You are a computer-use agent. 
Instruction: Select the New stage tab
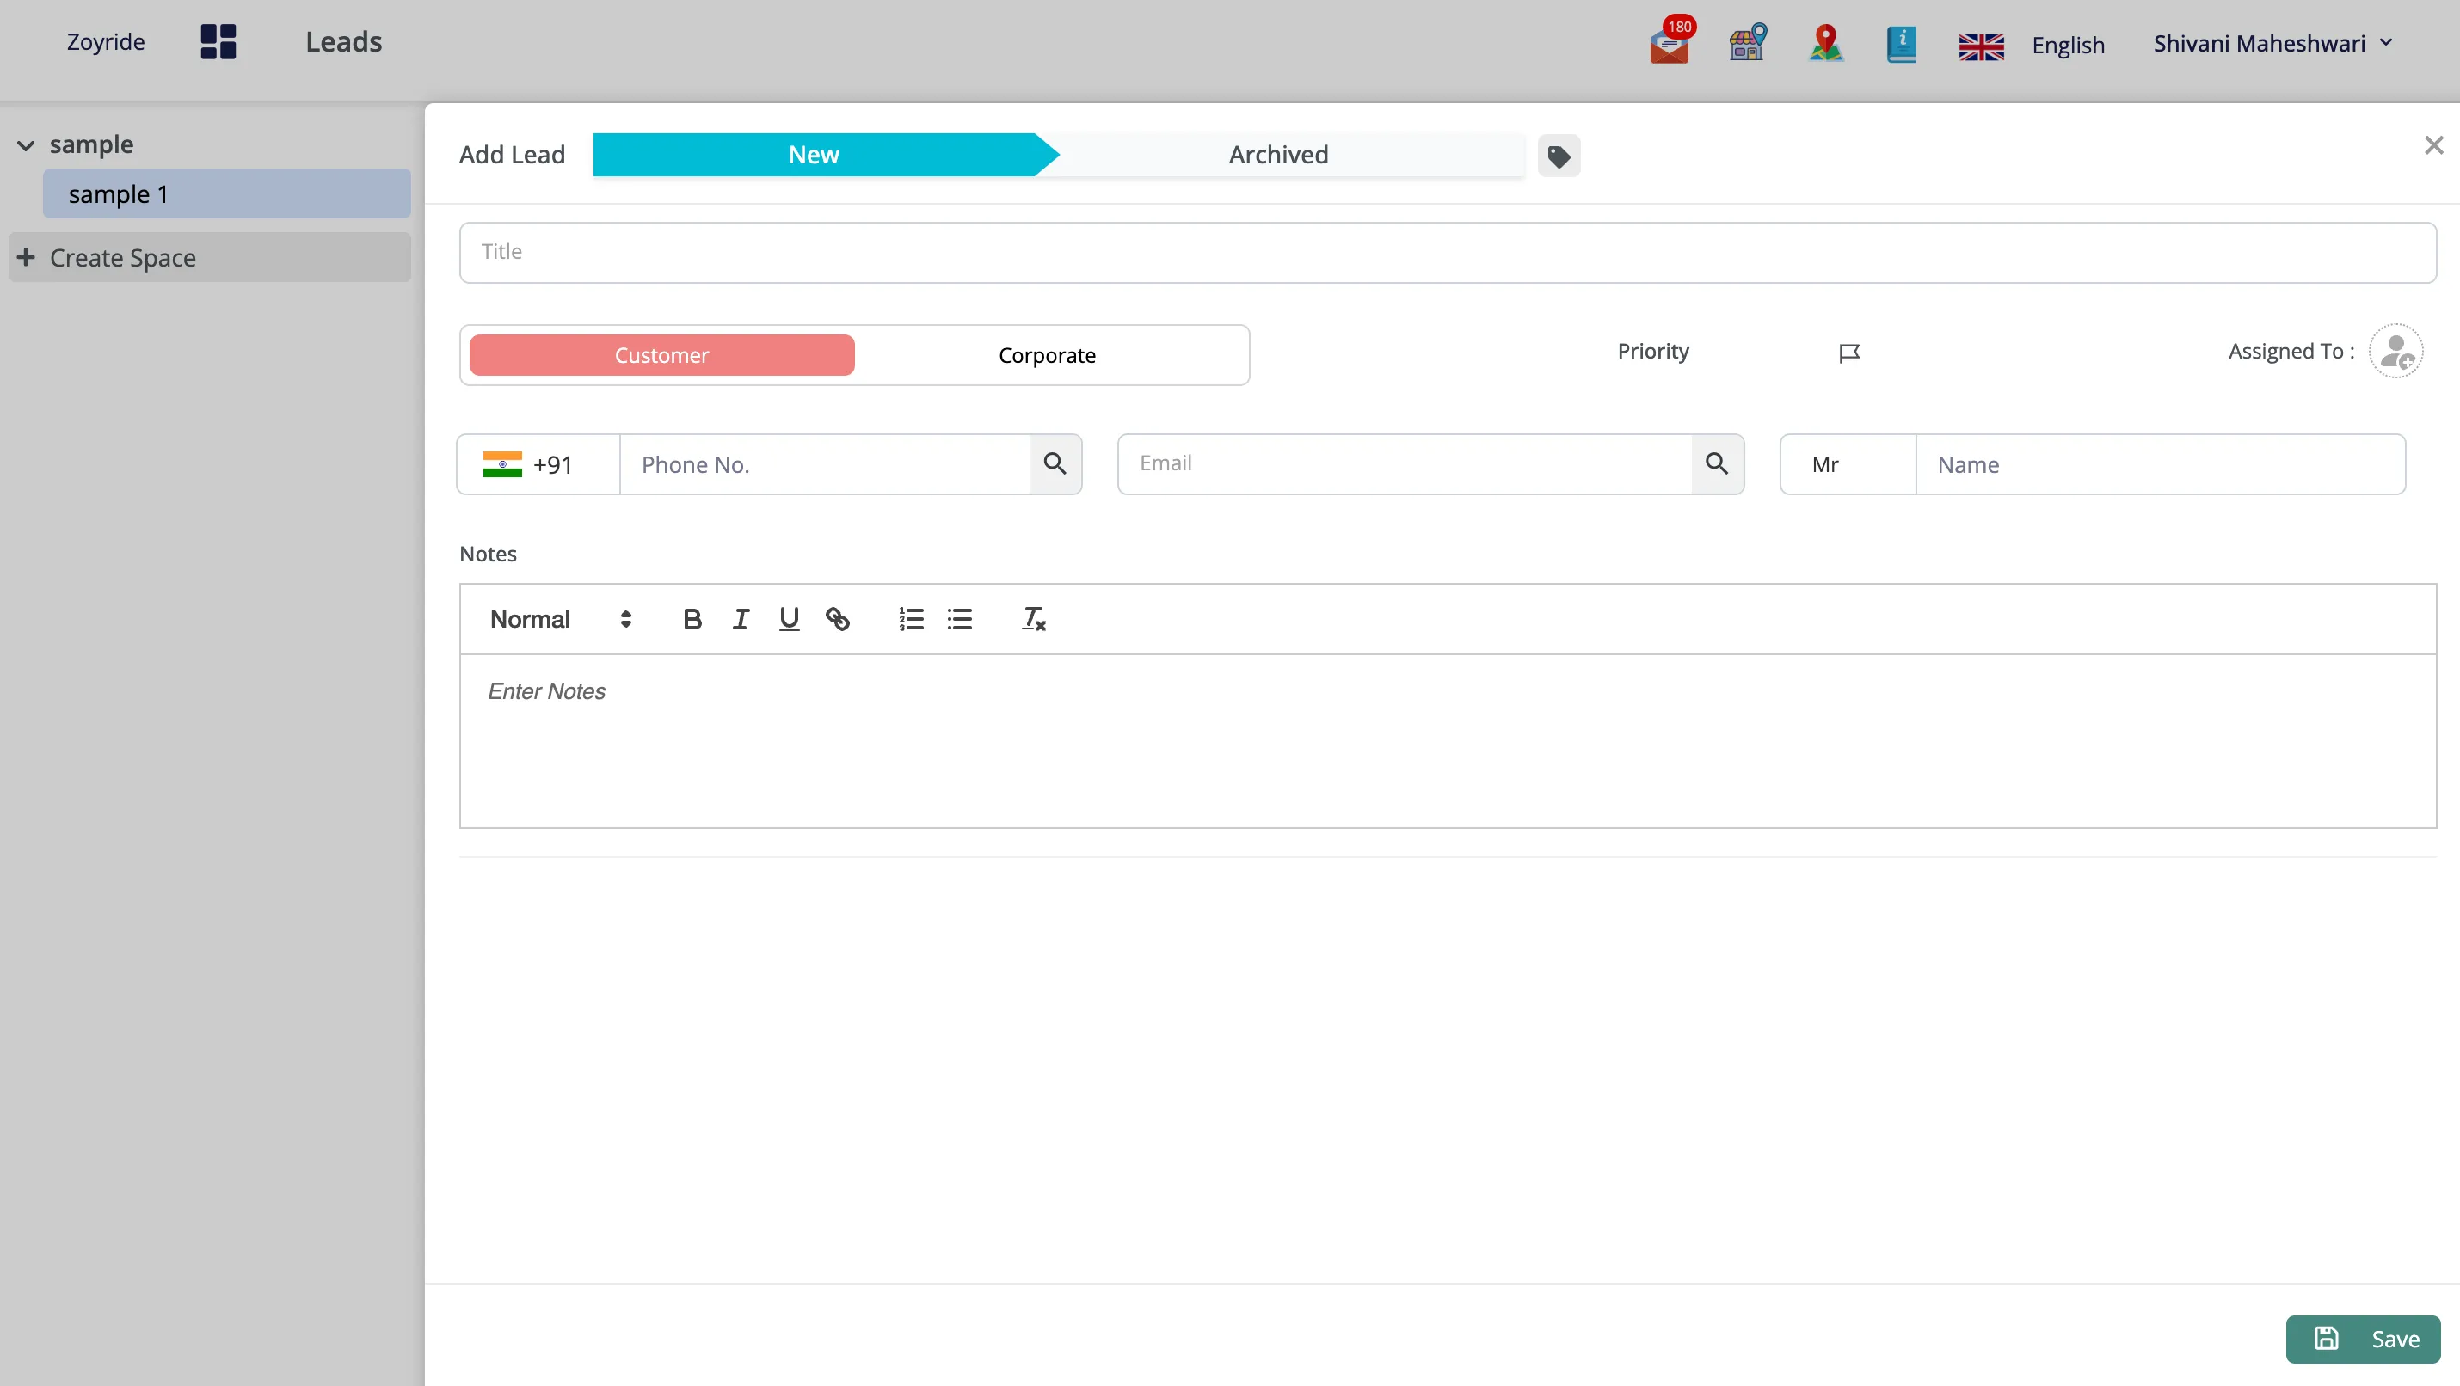(x=814, y=155)
